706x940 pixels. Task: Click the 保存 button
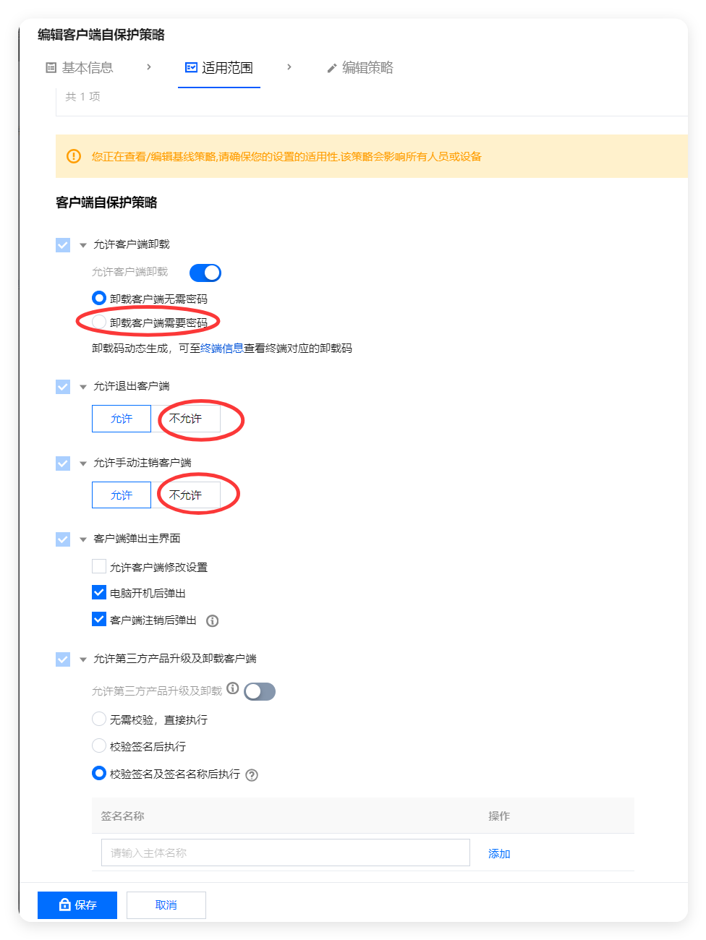77,905
